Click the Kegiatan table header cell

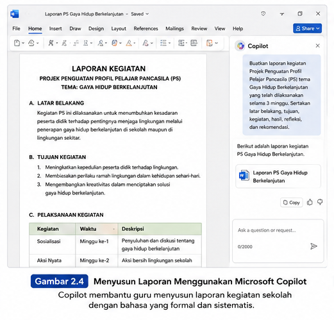point(52,229)
